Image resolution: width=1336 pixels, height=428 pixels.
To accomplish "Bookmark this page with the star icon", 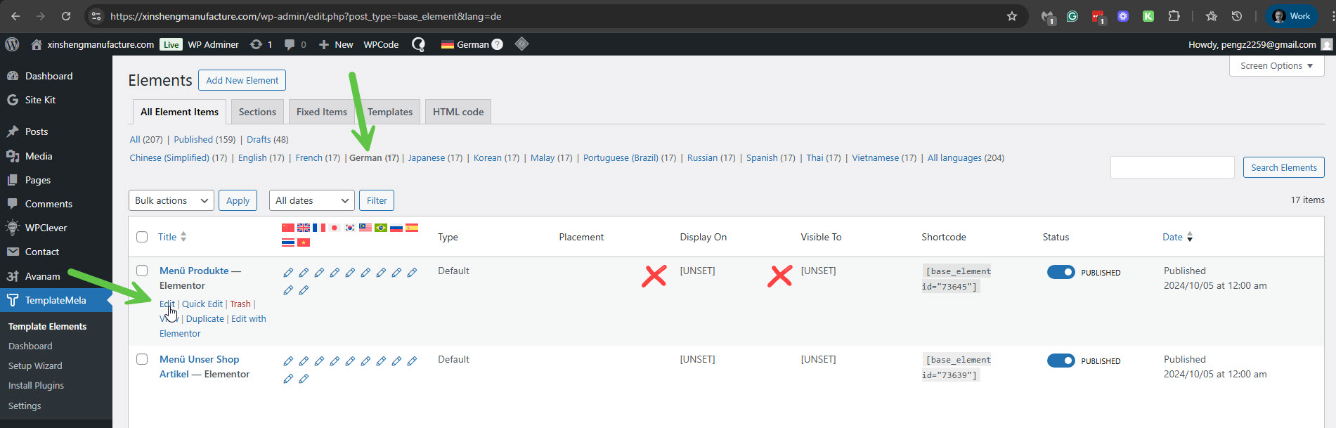I will tap(1012, 16).
